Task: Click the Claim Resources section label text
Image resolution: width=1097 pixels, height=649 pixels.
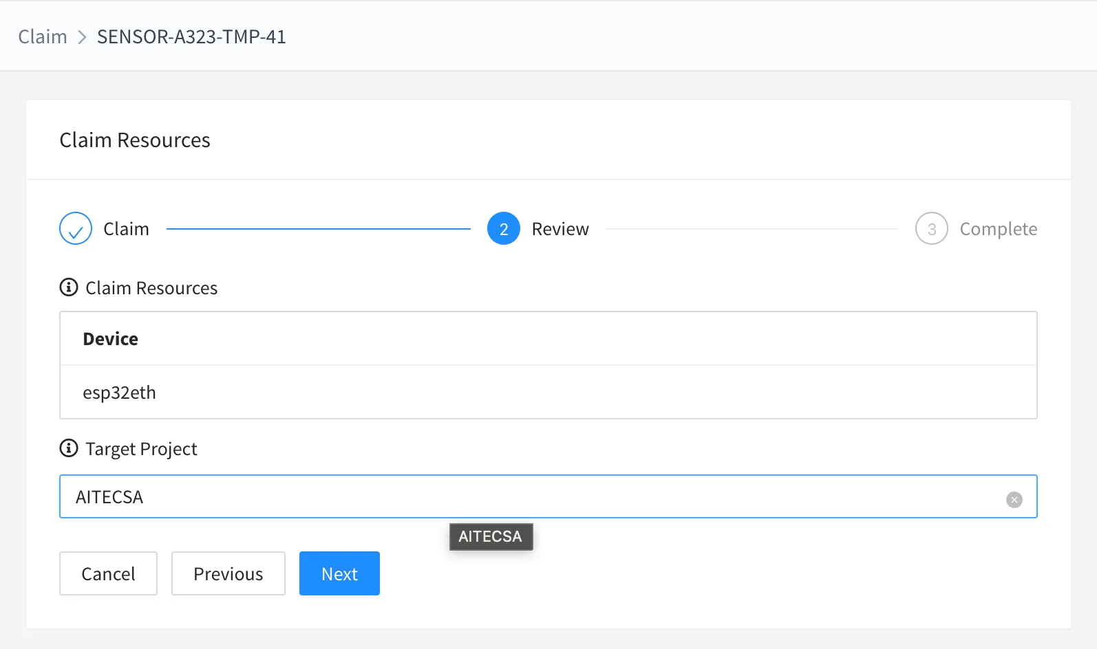Action: pos(151,288)
